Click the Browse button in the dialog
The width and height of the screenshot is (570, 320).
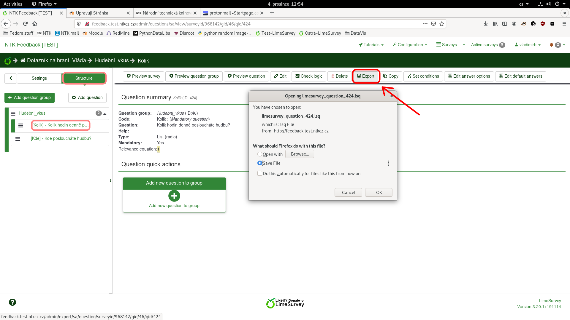click(299, 154)
